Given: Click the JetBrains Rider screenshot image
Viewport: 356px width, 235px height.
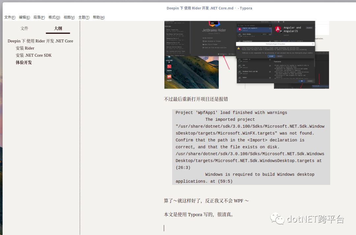Looking at the screenshot, I should coord(247,55).
